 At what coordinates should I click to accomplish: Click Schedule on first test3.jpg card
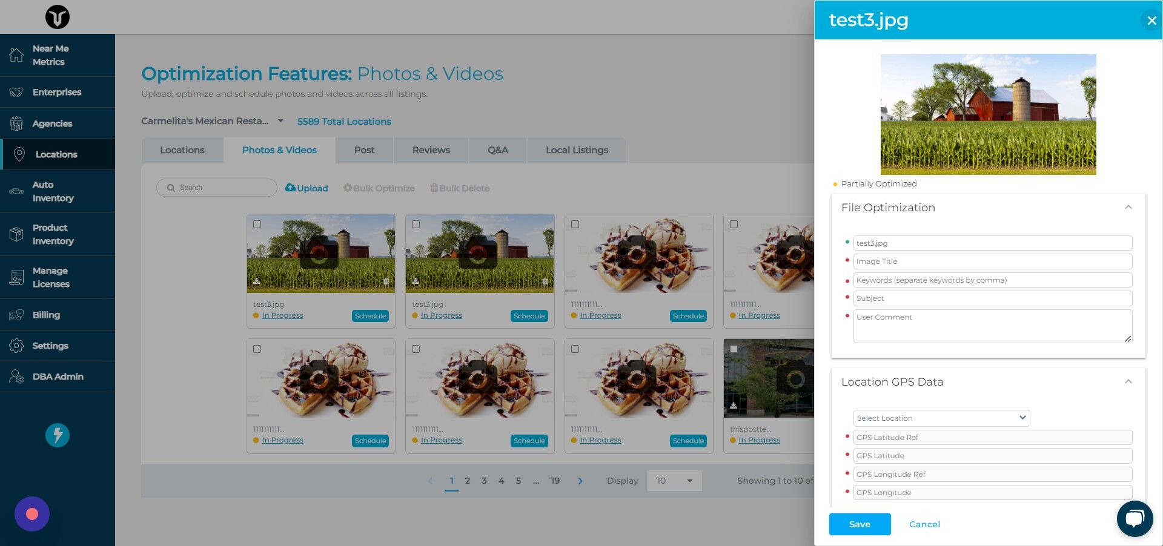tap(370, 316)
